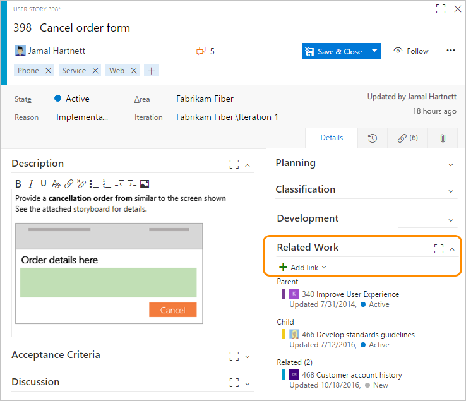Click the order form mockup image
The image size is (466, 401).
109,273
